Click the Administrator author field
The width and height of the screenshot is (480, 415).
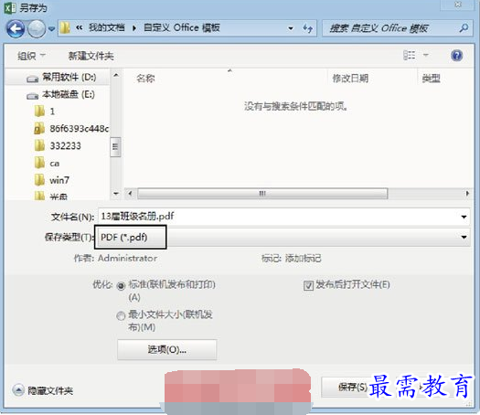coord(127,259)
